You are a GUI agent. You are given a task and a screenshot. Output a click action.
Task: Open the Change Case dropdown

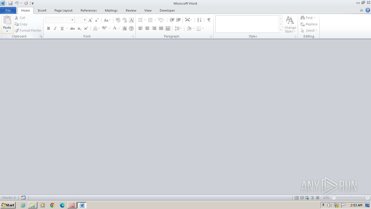107,20
